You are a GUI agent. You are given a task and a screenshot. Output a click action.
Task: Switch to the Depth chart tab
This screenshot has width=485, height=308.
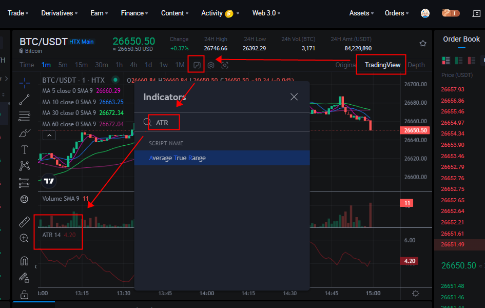[x=416, y=65]
